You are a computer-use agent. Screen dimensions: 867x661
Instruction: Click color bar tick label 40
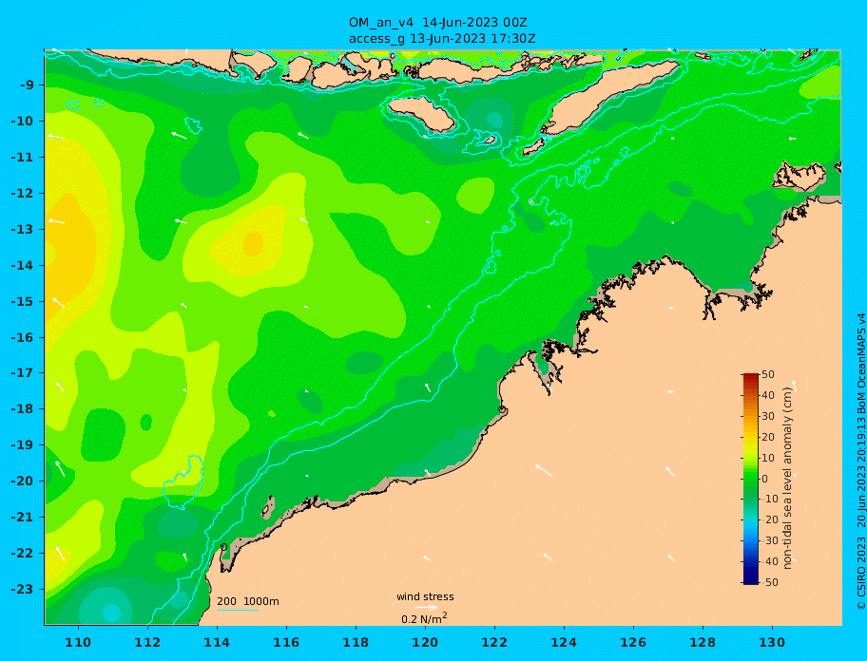tap(768, 395)
